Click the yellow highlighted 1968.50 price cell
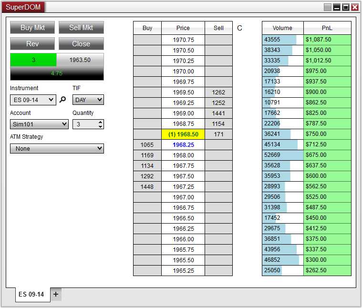Screen dimensions: 362x308 [x=183, y=134]
